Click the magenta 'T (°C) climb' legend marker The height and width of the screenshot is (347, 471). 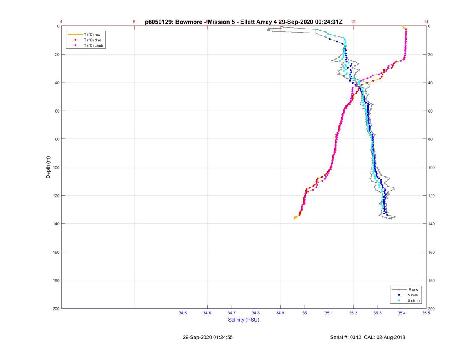tap(75, 45)
